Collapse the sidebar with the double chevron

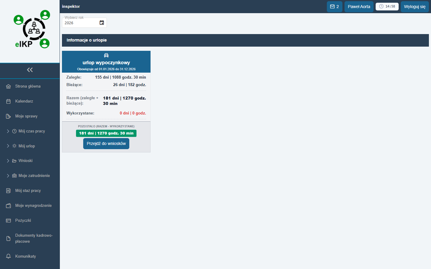click(x=30, y=70)
